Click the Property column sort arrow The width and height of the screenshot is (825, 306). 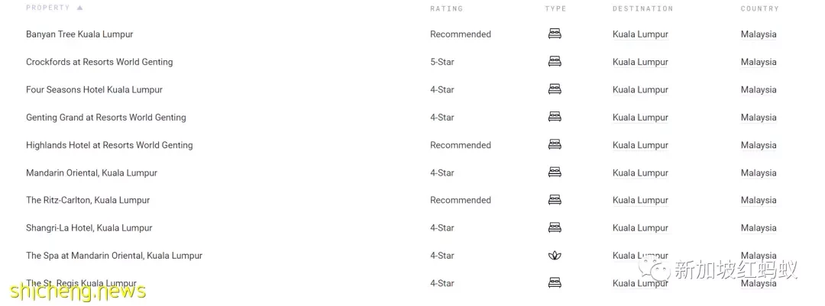click(x=80, y=8)
